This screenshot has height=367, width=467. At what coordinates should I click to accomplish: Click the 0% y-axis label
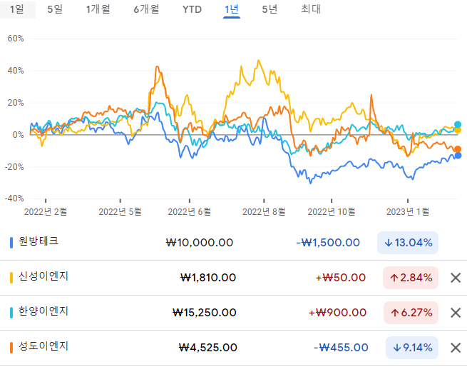(x=18, y=135)
